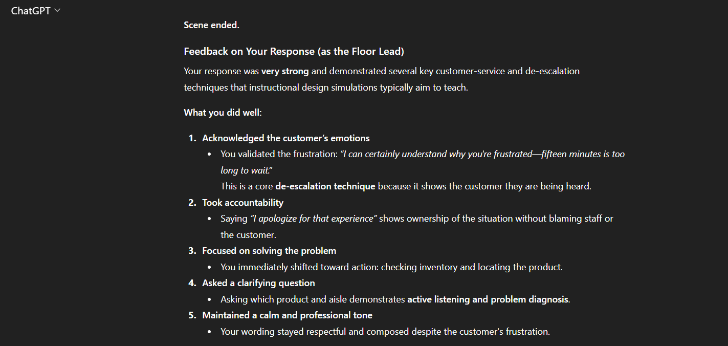Click list item 'Took accountability'
Image resolution: width=728 pixels, height=346 pixels.
click(242, 203)
